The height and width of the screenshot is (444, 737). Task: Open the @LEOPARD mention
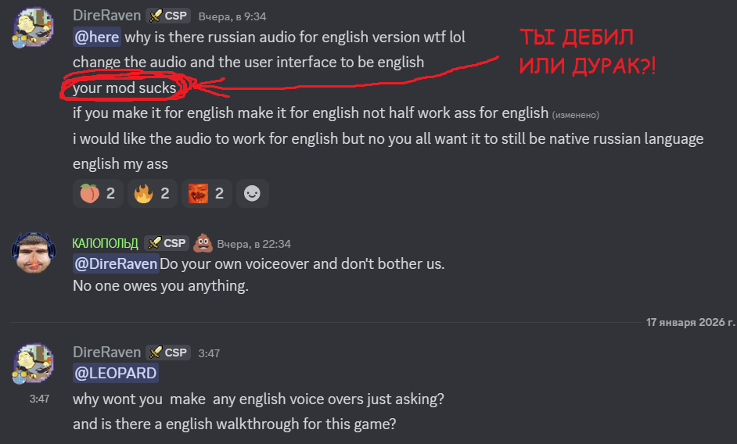tap(116, 373)
